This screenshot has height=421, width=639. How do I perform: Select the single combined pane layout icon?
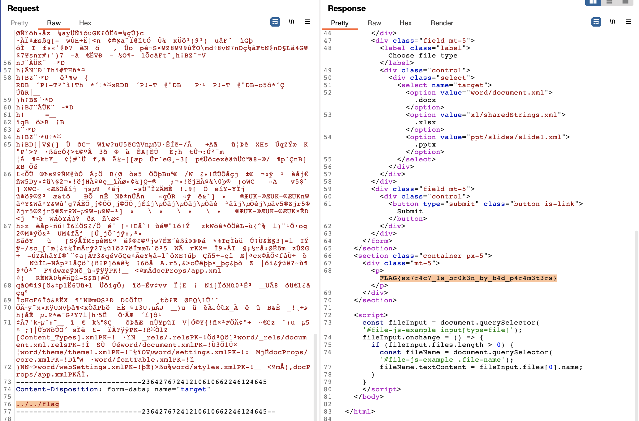(625, 2)
